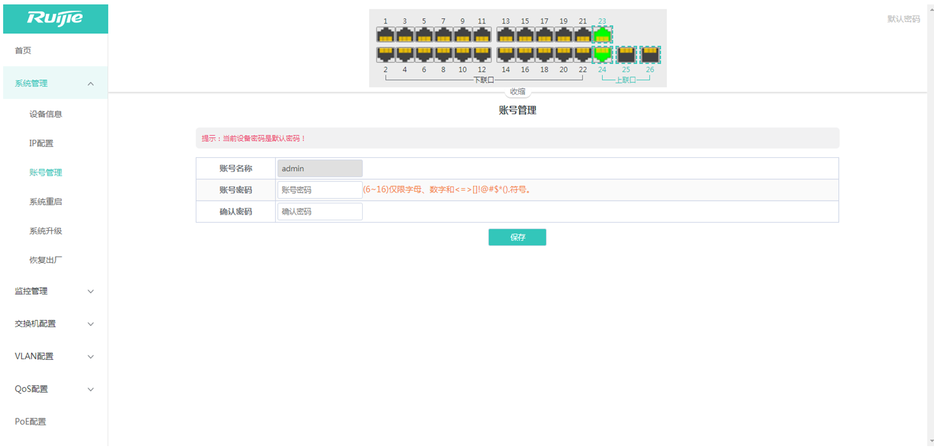This screenshot has height=448, width=934.
Task: Select port 19 icon in switch panel
Action: click(x=564, y=35)
